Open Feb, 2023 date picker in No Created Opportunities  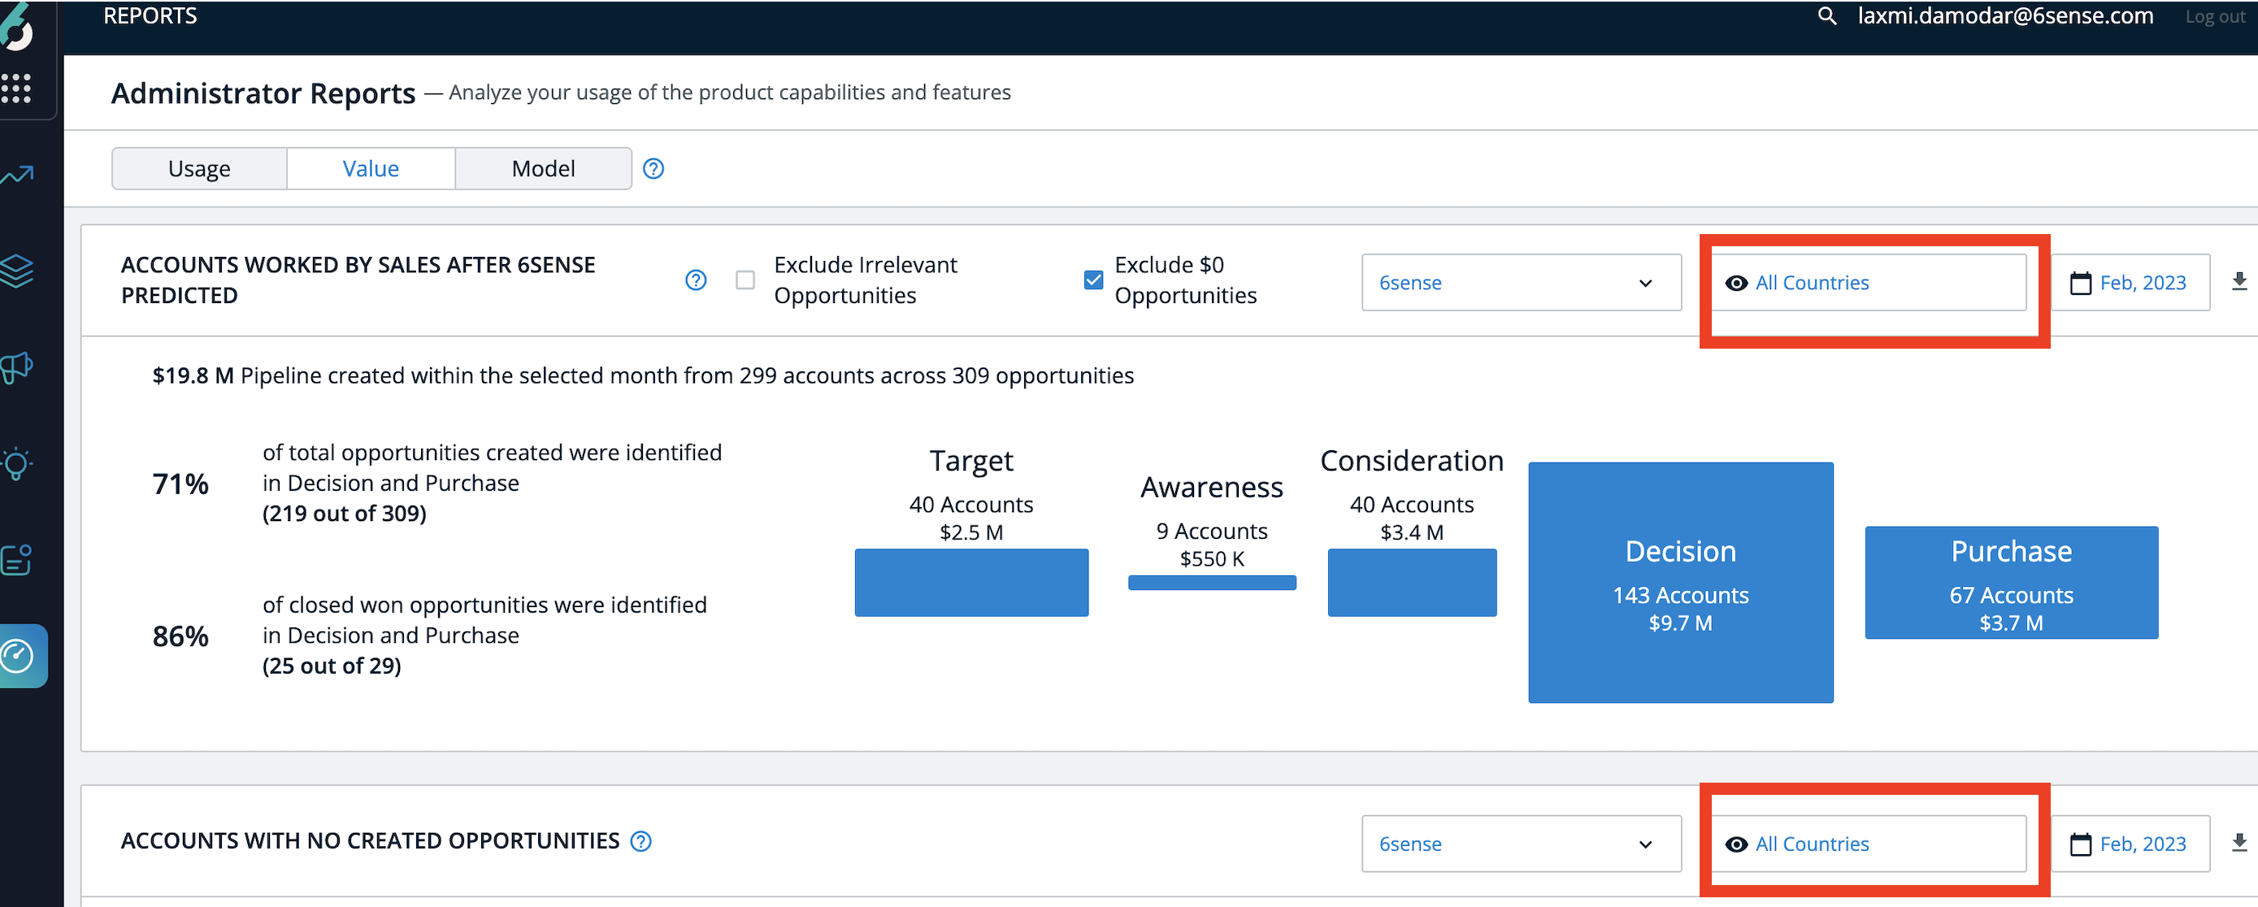2130,843
